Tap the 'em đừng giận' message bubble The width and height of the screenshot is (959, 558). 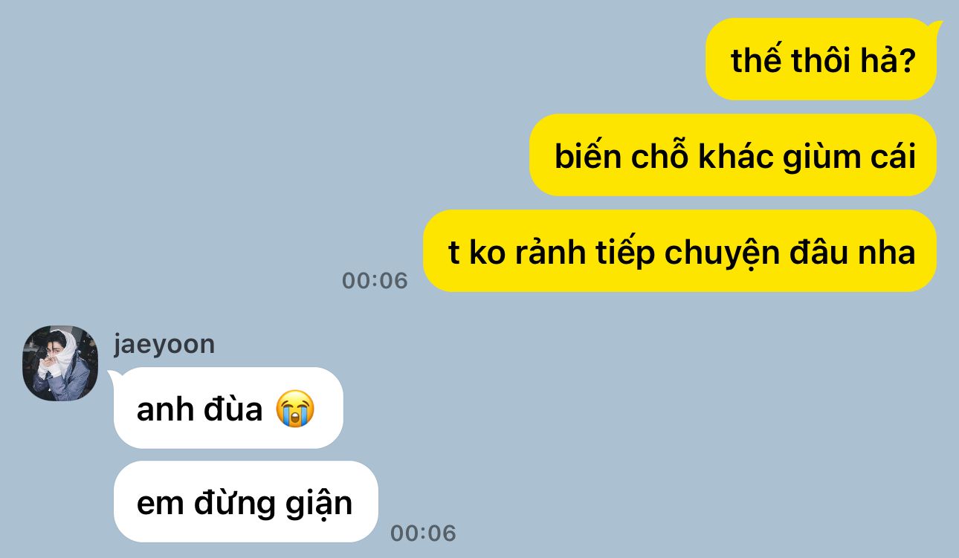click(x=246, y=502)
